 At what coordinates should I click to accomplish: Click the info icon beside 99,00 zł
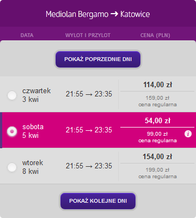(188, 134)
